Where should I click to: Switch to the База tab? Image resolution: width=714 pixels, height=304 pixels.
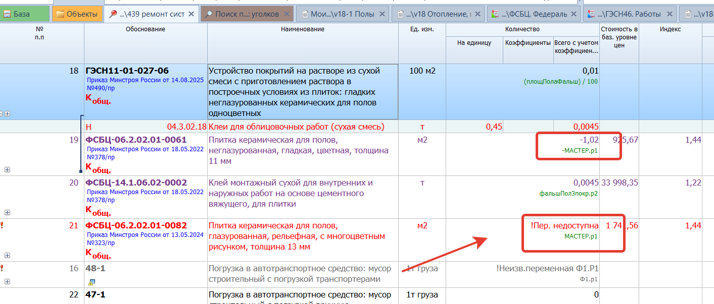(x=24, y=14)
